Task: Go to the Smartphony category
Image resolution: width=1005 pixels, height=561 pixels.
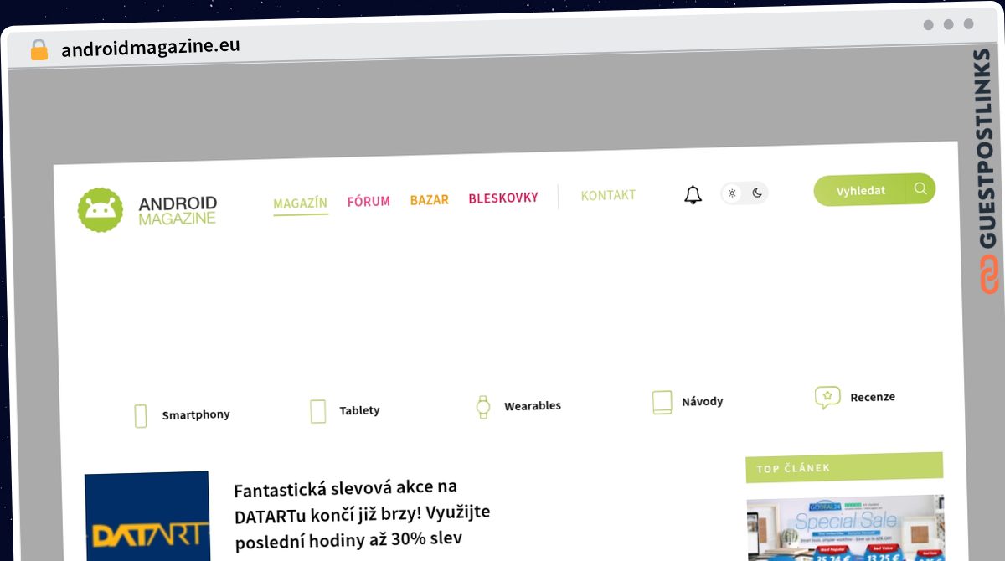Action: pyautogui.click(x=196, y=414)
